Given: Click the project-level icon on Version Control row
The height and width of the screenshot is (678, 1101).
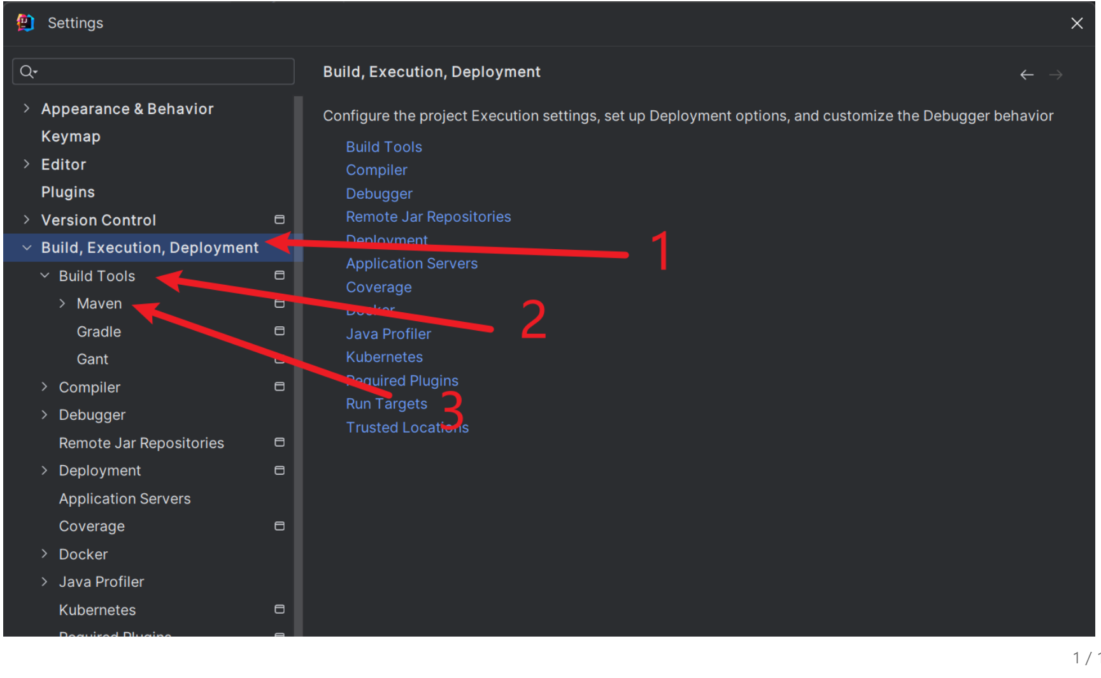Looking at the screenshot, I should pos(279,220).
